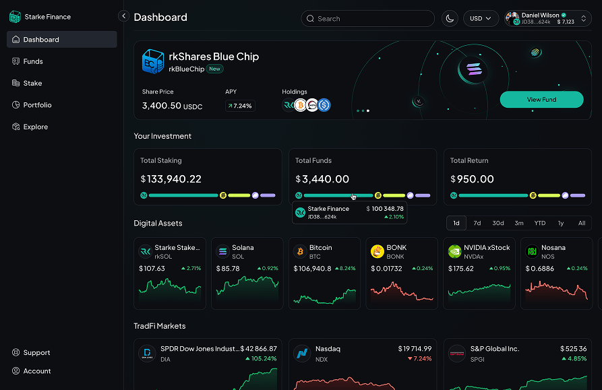The width and height of the screenshot is (602, 390).
Task: Click the Explore cube icon
Action: pyautogui.click(x=16, y=127)
